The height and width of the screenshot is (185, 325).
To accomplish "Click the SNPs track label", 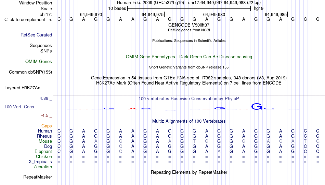I will point(46,51).
